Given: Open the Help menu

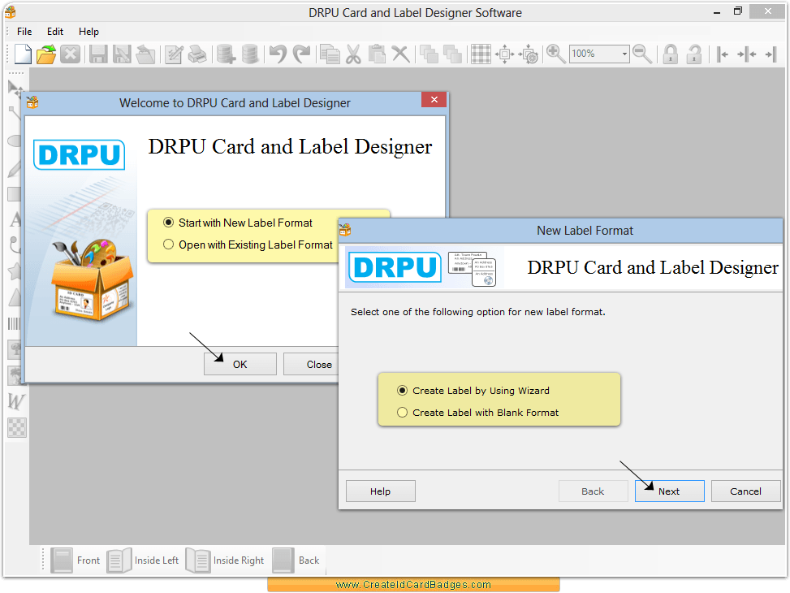Looking at the screenshot, I should tap(88, 32).
